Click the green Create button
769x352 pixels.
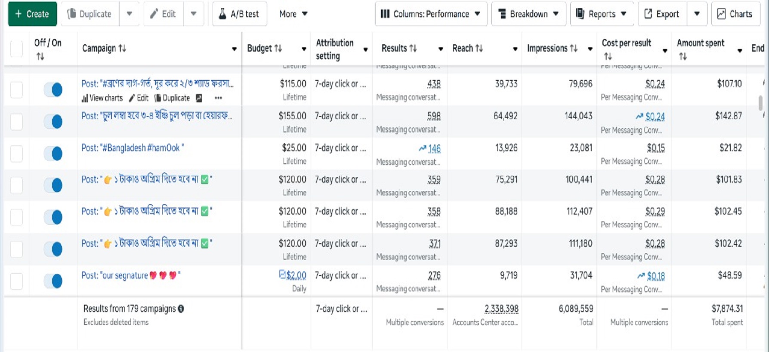click(32, 14)
